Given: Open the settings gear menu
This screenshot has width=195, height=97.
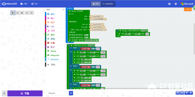Looking at the screenshot, I should tap(175, 4).
